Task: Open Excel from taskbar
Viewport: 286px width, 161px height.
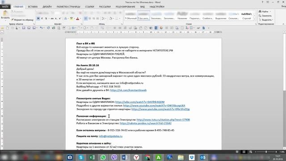Action: pyautogui.click(x=92, y=157)
